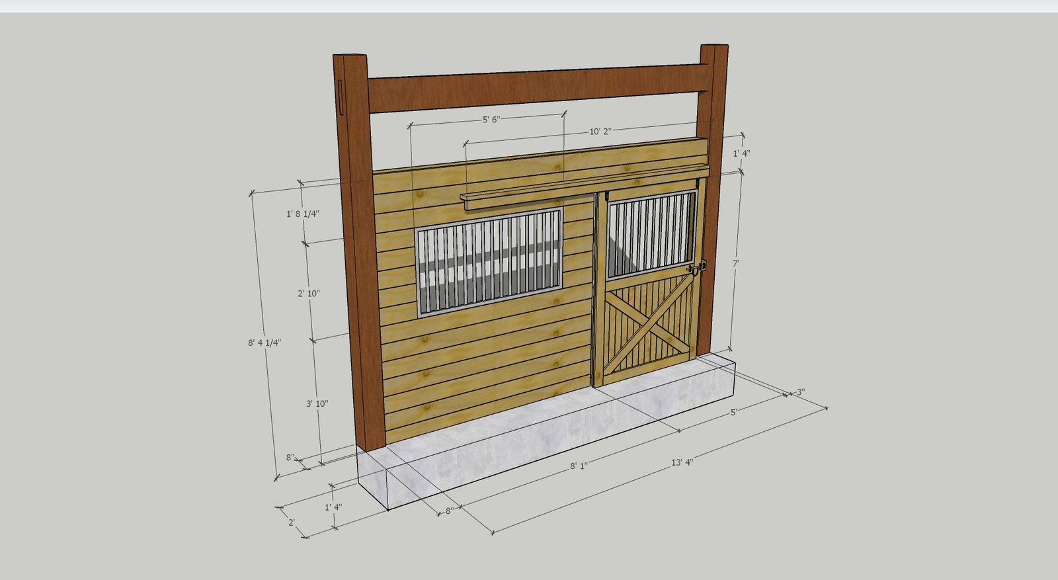
Task: Click the 3" dimension label
Action: (x=800, y=392)
